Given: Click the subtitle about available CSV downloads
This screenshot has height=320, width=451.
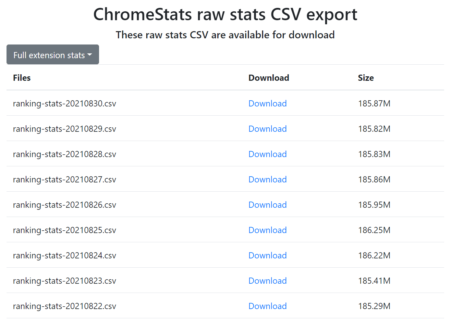Looking at the screenshot, I should pyautogui.click(x=225, y=35).
